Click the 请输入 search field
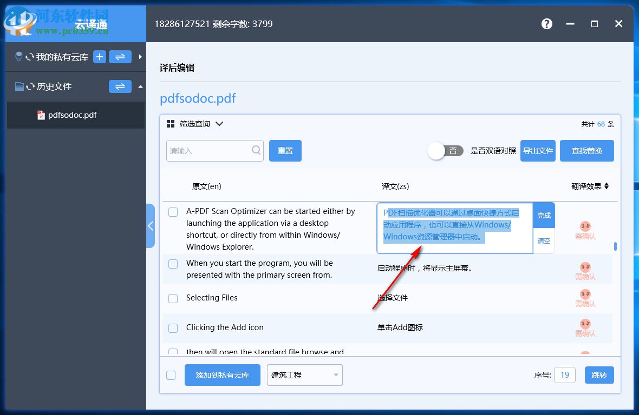639x415 pixels. (215, 151)
